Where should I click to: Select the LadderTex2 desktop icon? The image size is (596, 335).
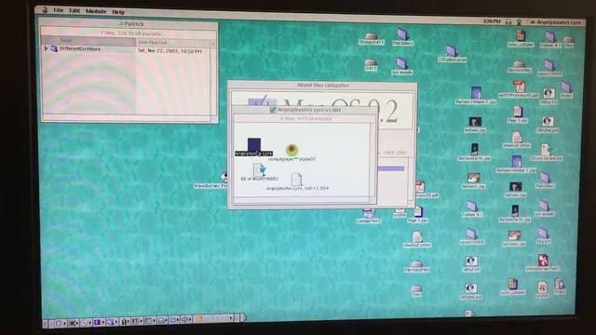click(369, 216)
